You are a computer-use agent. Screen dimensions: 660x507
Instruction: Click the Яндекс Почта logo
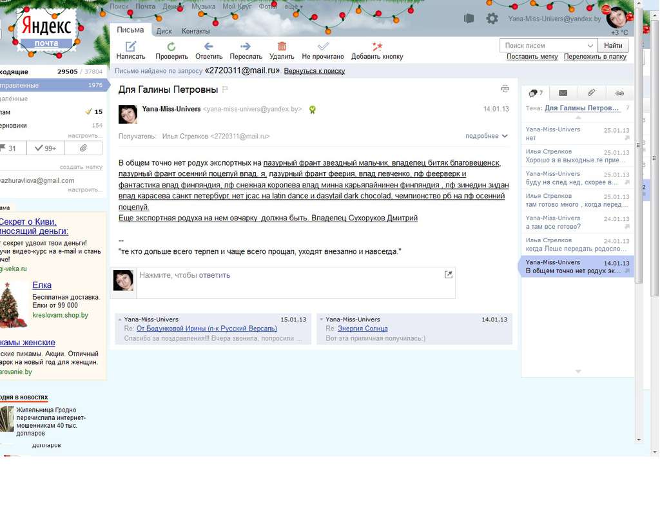click(x=46, y=30)
